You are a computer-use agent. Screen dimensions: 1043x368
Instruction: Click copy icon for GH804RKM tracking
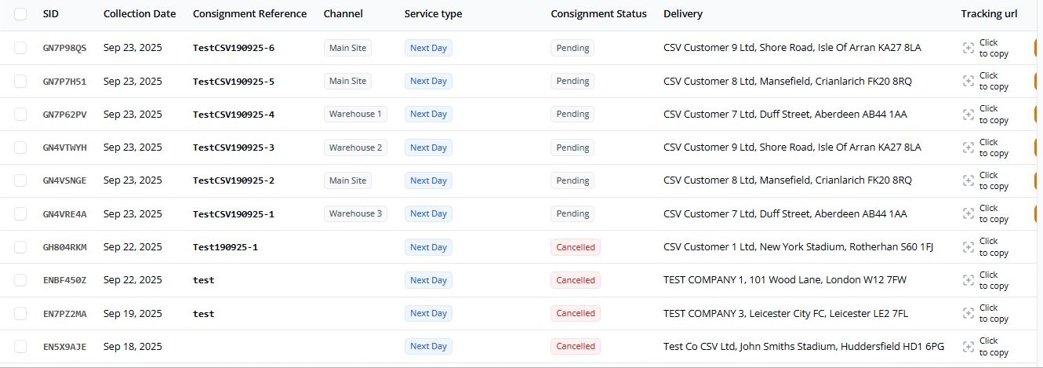tap(968, 247)
